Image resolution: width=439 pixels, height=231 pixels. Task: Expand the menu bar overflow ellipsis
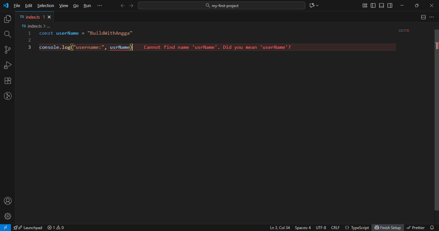click(100, 5)
